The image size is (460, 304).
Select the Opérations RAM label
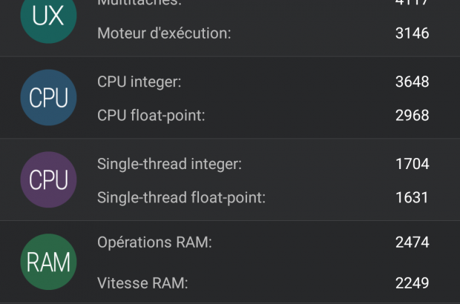[154, 242]
